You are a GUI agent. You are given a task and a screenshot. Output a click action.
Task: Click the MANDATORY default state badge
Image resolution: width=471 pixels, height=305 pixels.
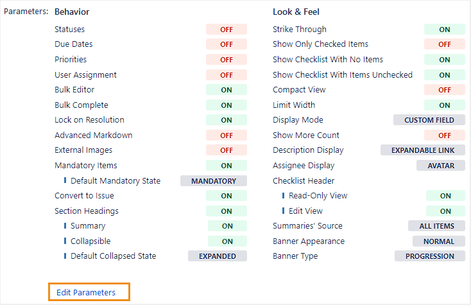(214, 181)
